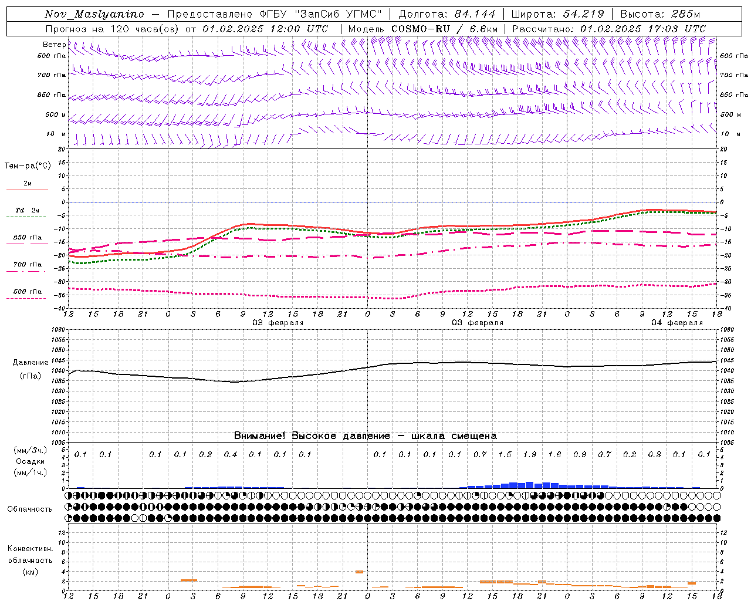The width and height of the screenshot is (751, 601).
Task: Click the 700 гПа temperature legend entry
Action: 28,265
